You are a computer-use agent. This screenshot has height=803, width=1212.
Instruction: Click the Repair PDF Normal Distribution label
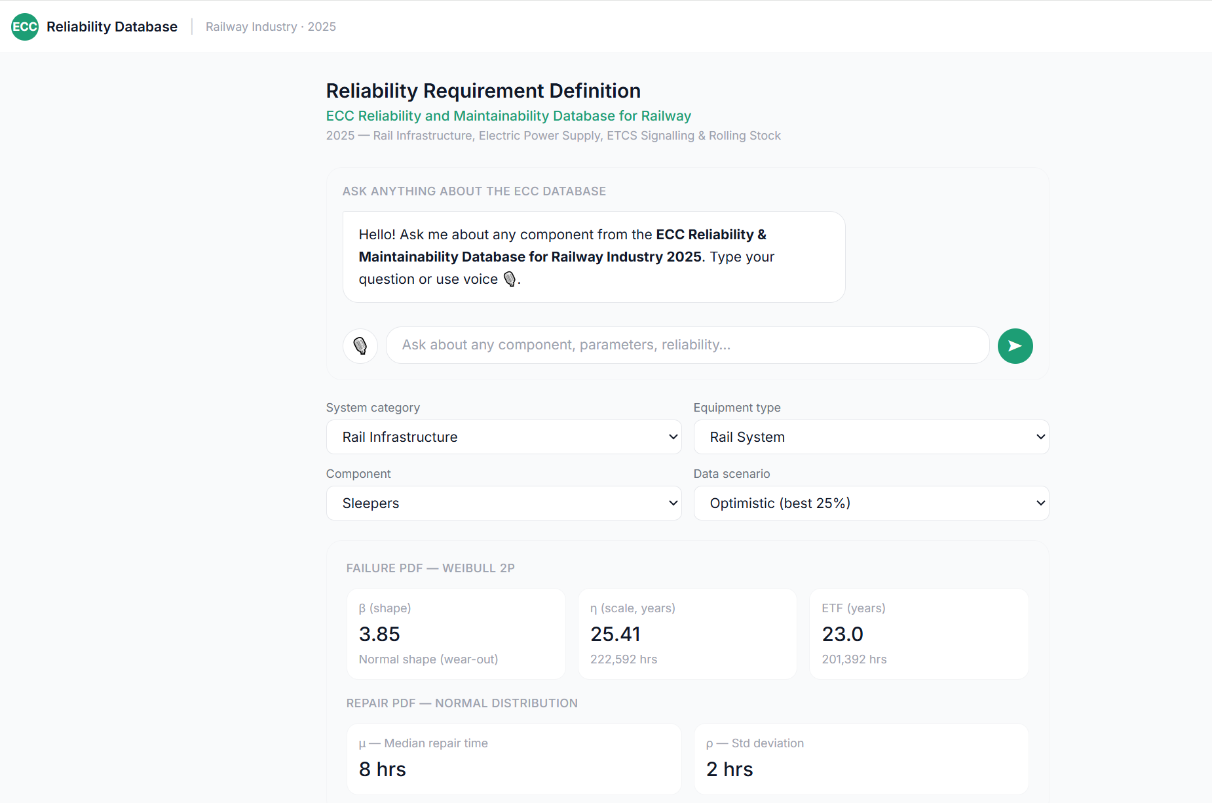[x=462, y=703]
